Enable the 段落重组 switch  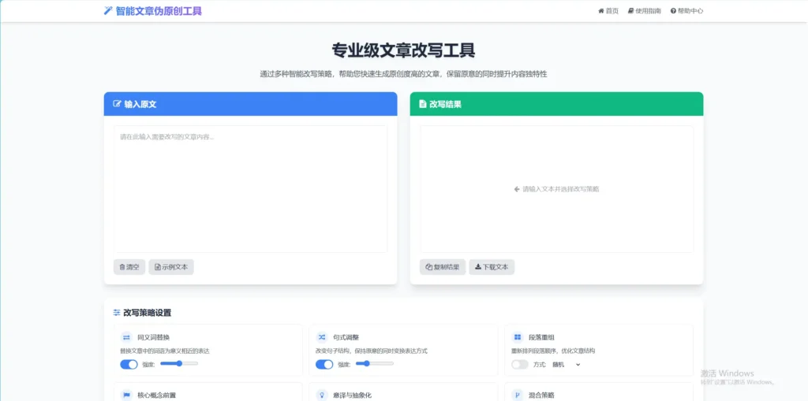pos(520,365)
